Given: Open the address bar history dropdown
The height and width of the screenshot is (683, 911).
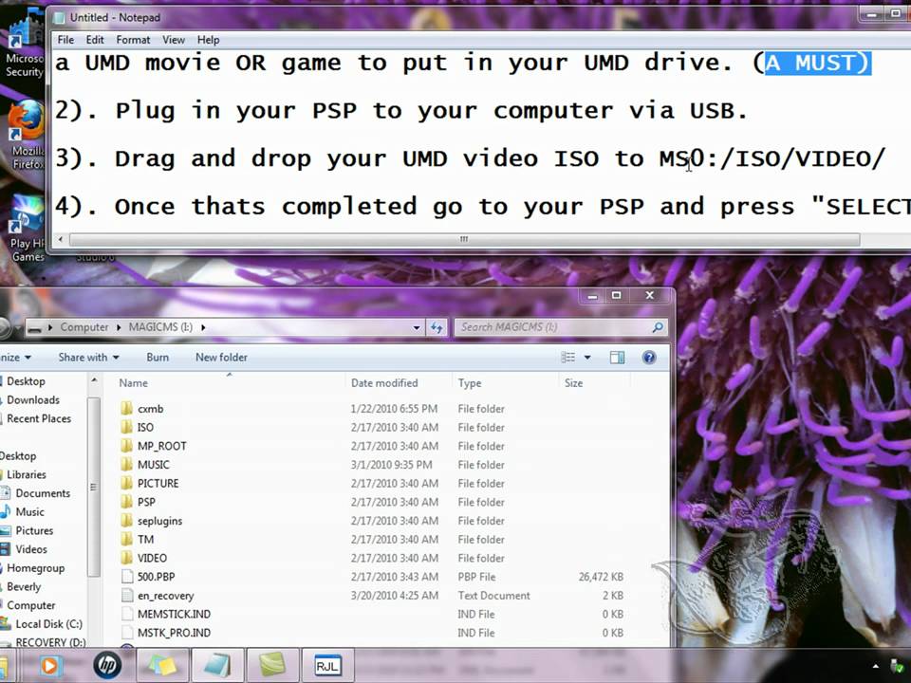Looking at the screenshot, I should click(416, 327).
